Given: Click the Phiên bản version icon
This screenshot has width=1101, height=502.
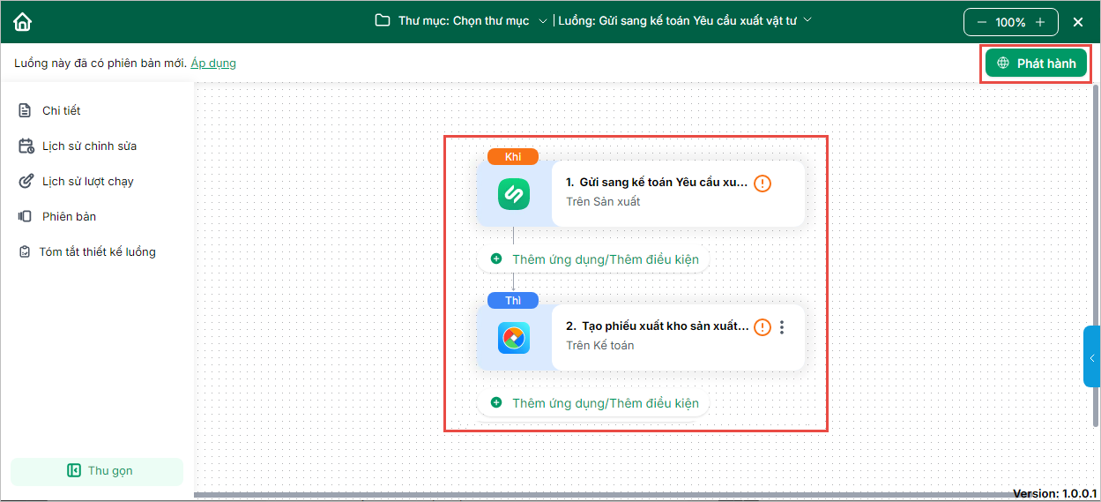Looking at the screenshot, I should [x=25, y=216].
